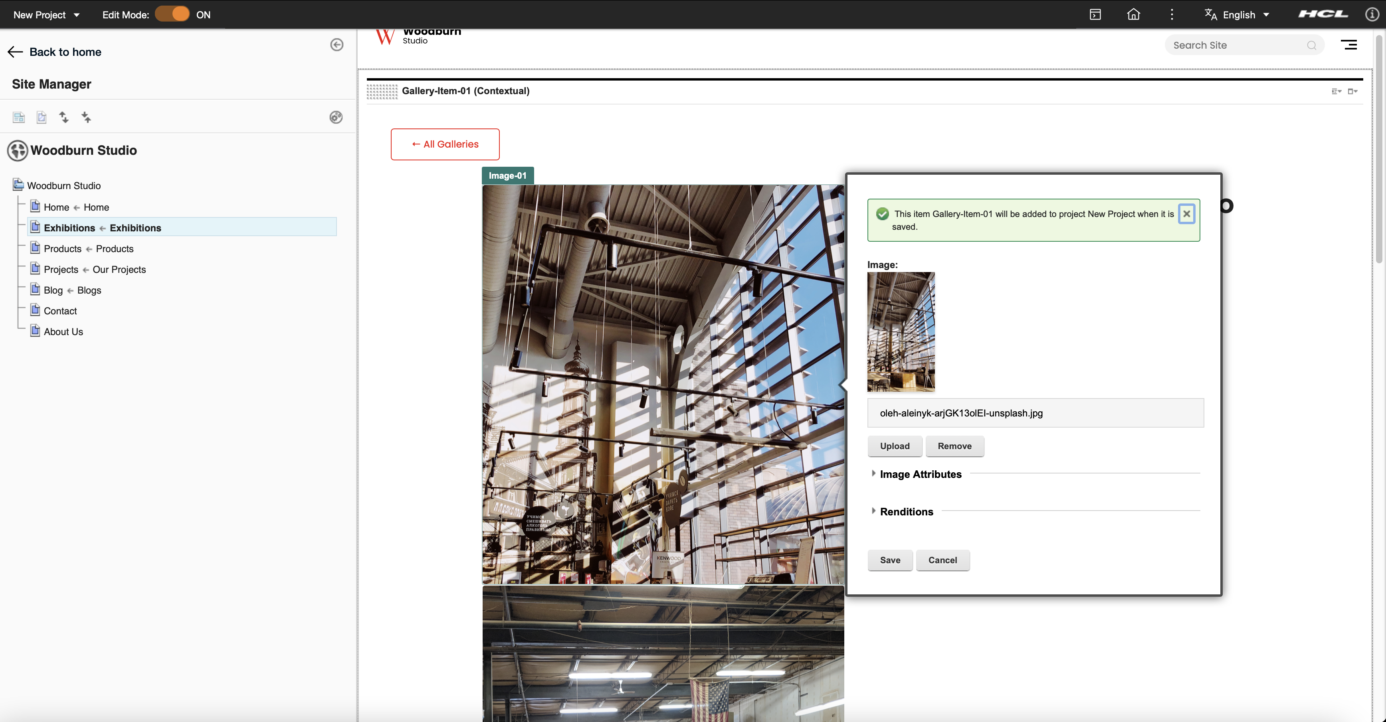Click the Home icon in the top toolbar
This screenshot has height=722, width=1386.
pos(1134,14)
